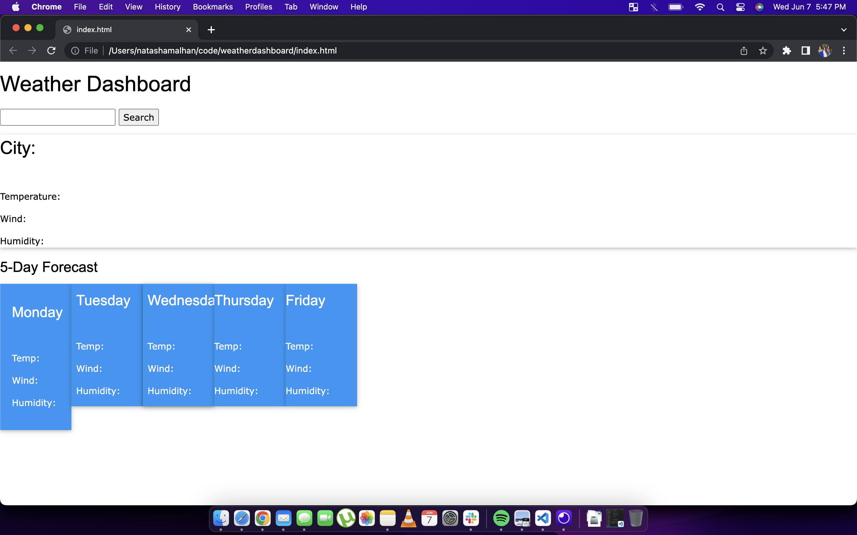Open Control Center toggles in menu bar
Image resolution: width=857 pixels, height=535 pixels.
tap(740, 7)
